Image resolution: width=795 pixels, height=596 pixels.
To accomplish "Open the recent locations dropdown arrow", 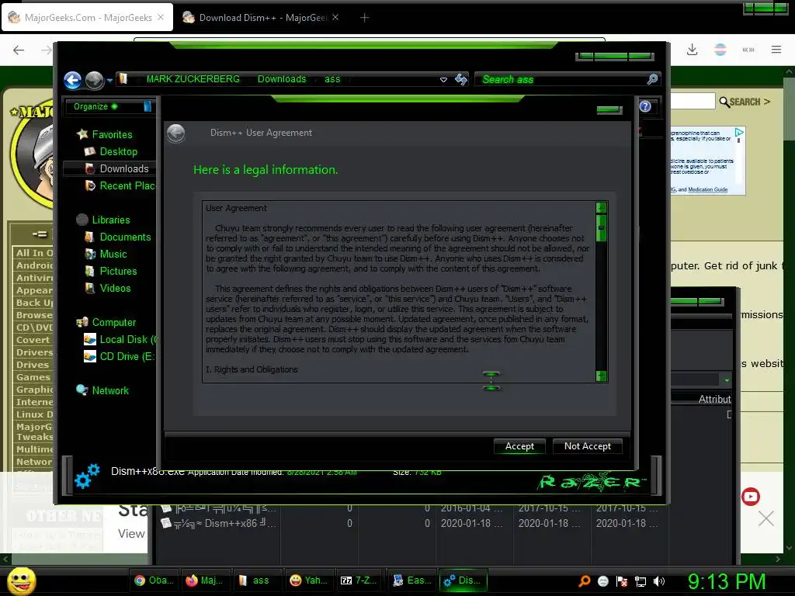I will pyautogui.click(x=109, y=80).
